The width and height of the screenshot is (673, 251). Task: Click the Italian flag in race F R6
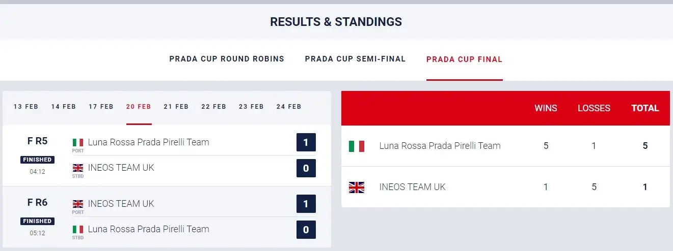point(78,229)
